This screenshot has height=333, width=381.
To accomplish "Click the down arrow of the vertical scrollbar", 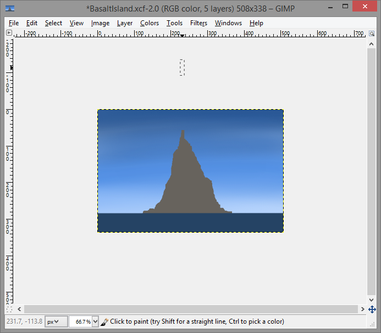I will point(372,300).
